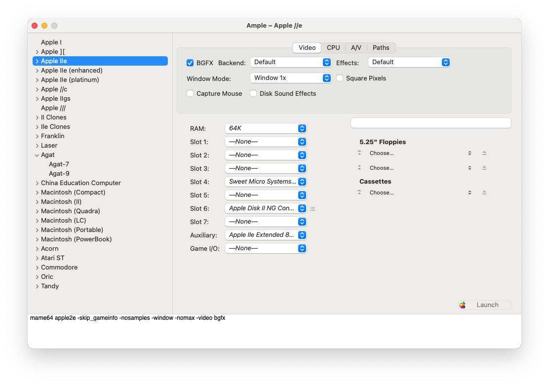The image size is (549, 385).
Task: Expand the selected Apple IIe group
Action: point(37,61)
